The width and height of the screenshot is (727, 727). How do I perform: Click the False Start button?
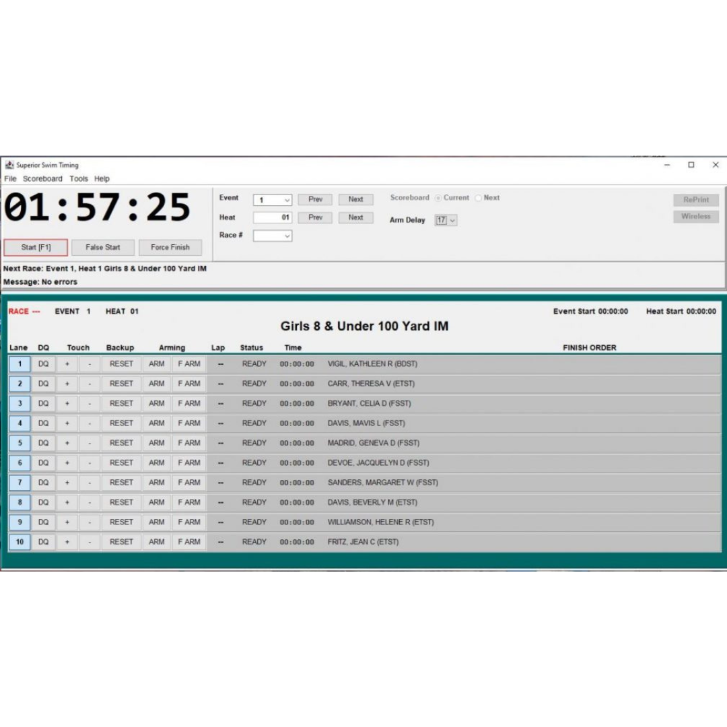tap(102, 247)
